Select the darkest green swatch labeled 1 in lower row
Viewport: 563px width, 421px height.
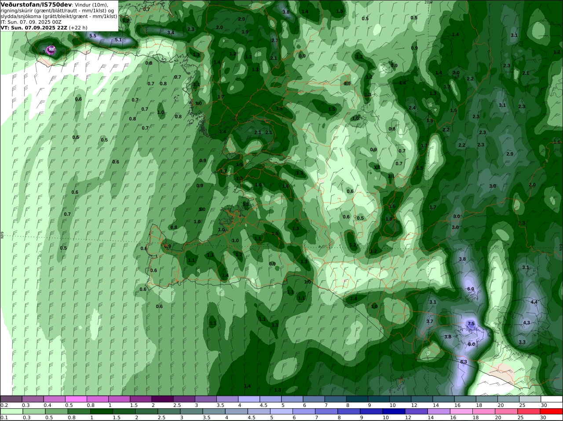pos(101,411)
